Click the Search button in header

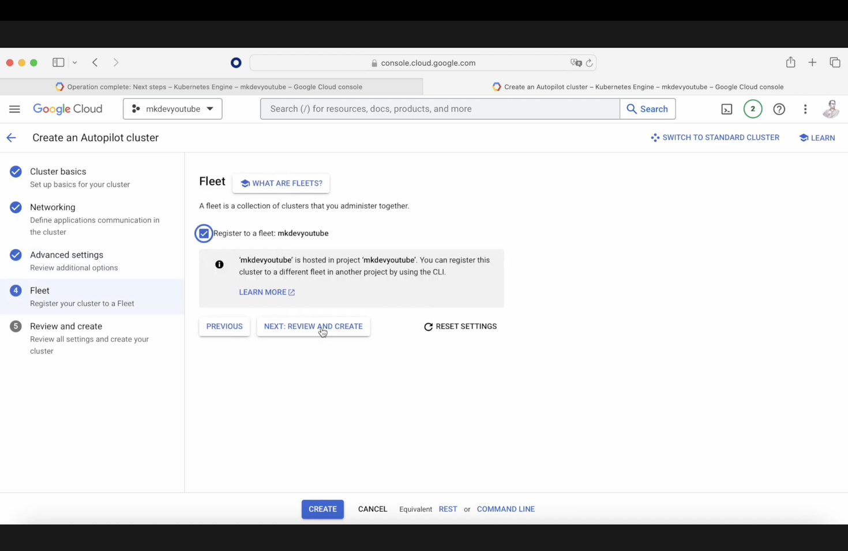(x=647, y=109)
